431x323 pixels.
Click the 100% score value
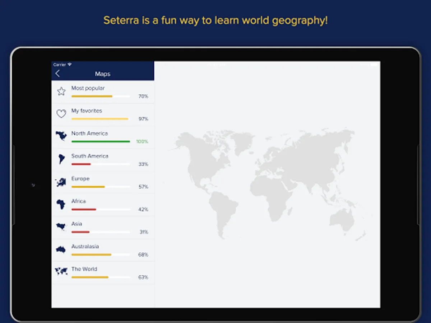click(142, 141)
